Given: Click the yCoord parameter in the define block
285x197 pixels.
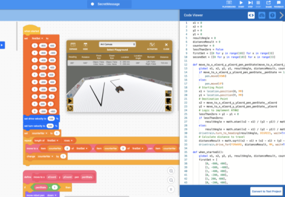Looking at the screenshot, I should (67, 177).
